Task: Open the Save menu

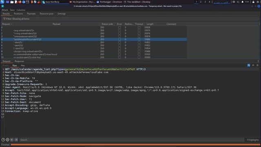Action: [x=12, y=10]
